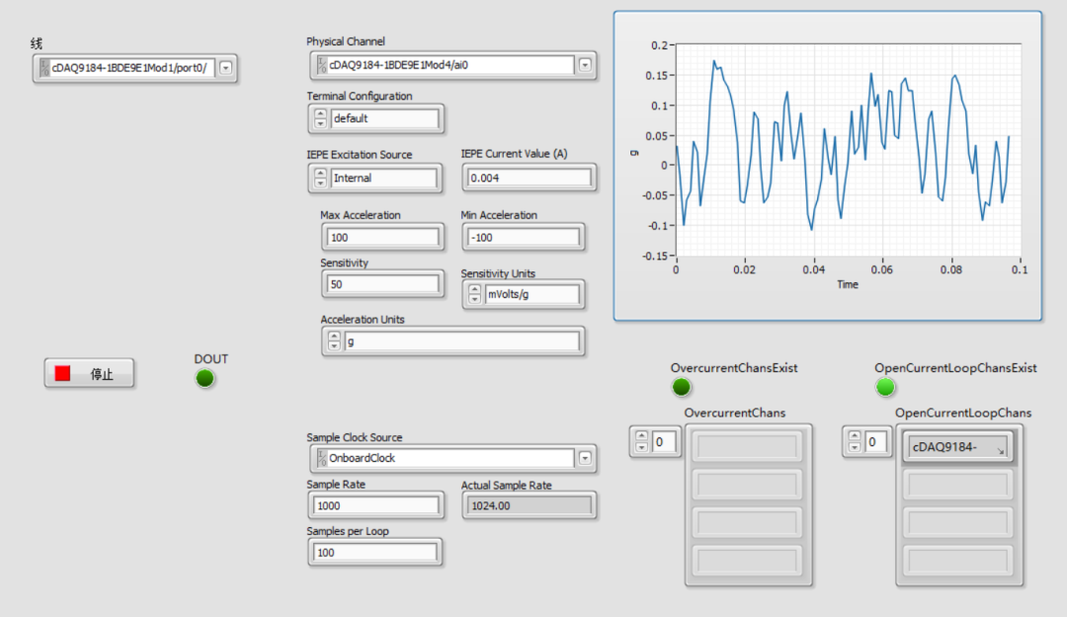Screen dimensions: 1067x617
Task: Click the Sample Rate input field
Action: point(375,505)
